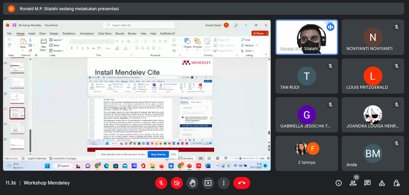
Task: Click the Windows Start button in shared screen
Action: 47,165
